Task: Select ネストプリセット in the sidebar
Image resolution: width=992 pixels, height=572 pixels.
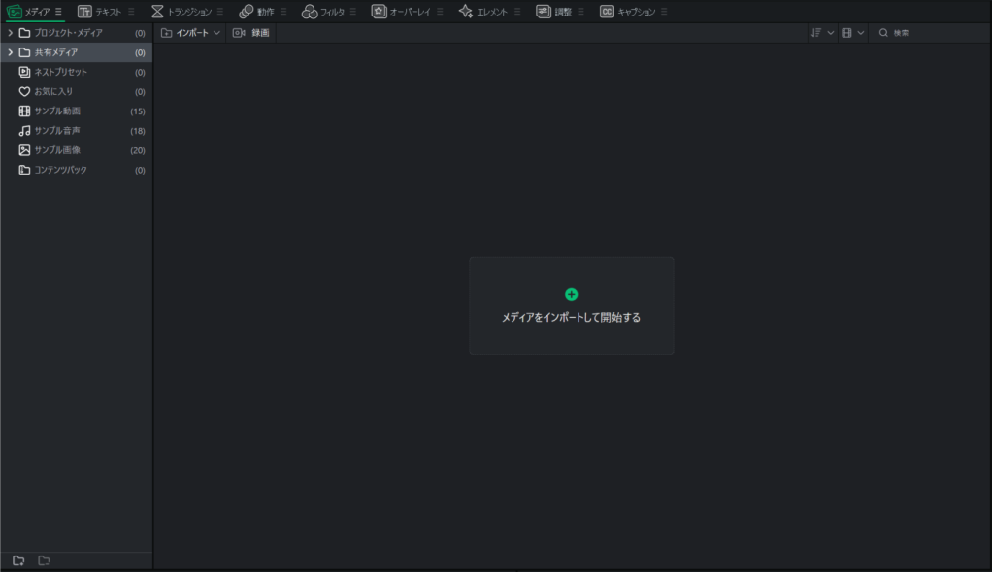Action: [x=60, y=72]
